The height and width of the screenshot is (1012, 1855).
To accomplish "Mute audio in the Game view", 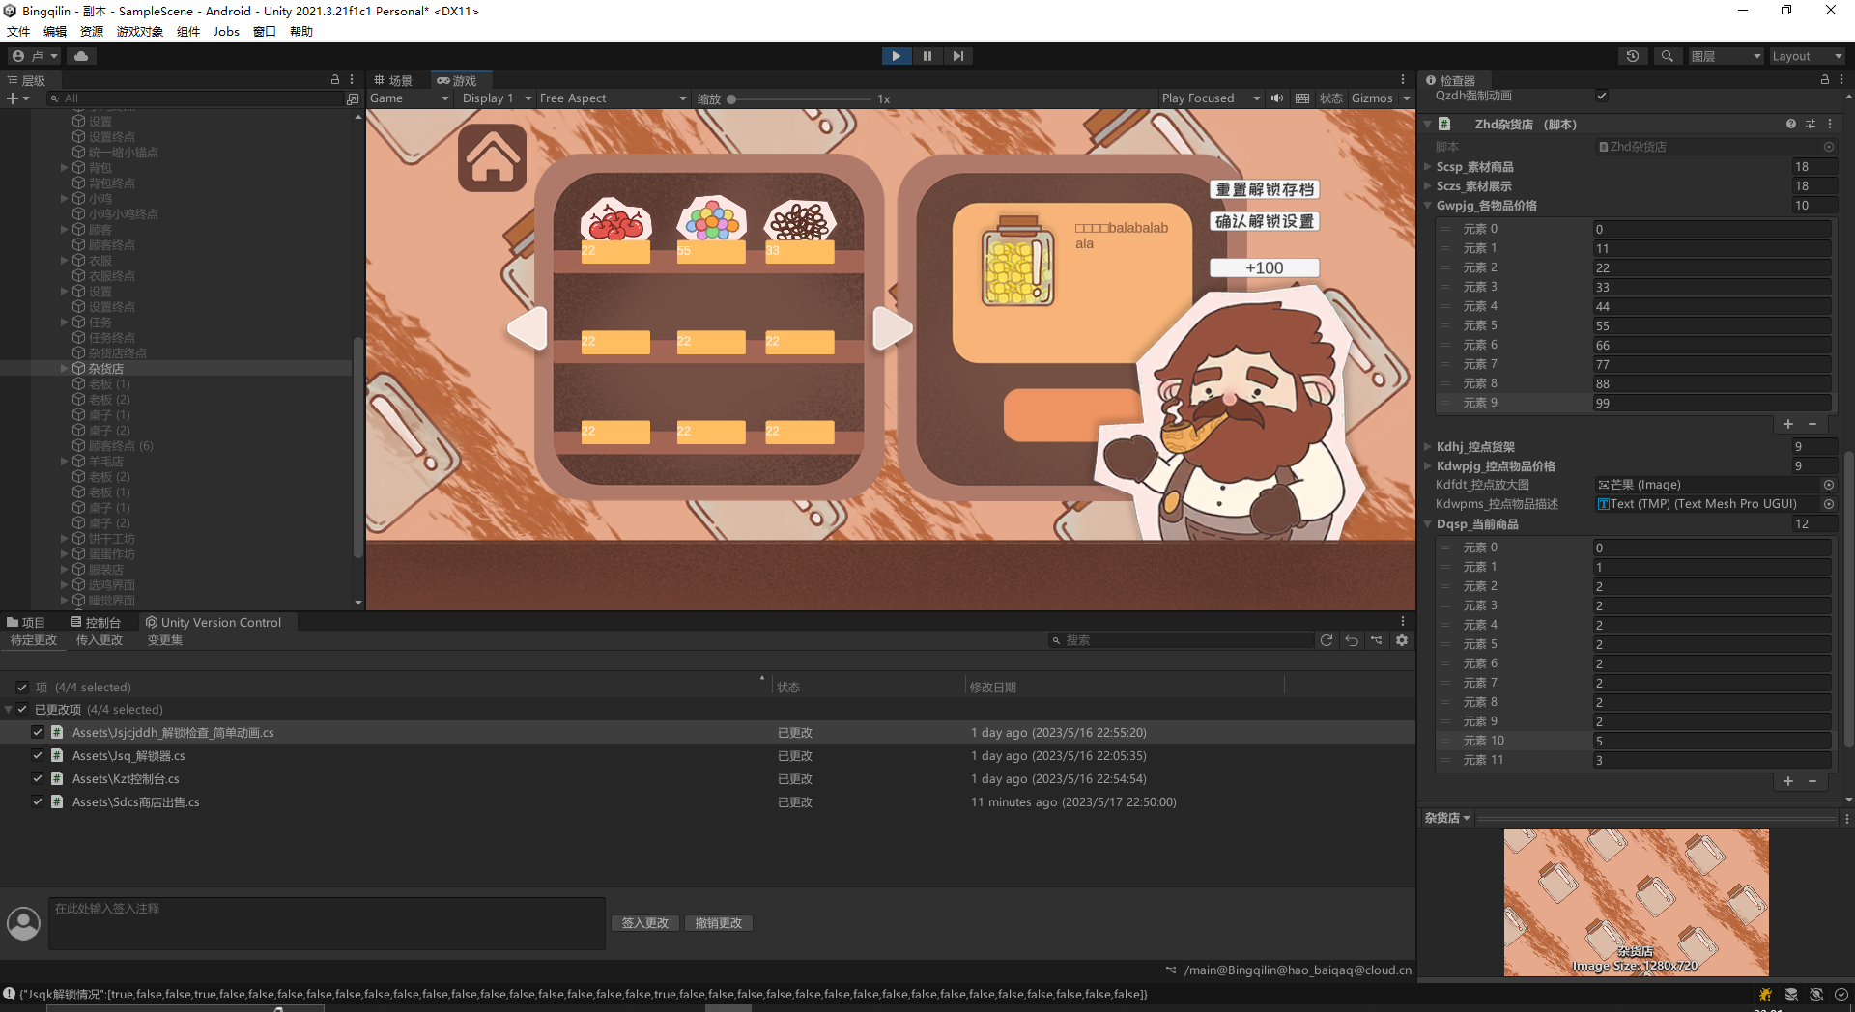I will 1277,98.
